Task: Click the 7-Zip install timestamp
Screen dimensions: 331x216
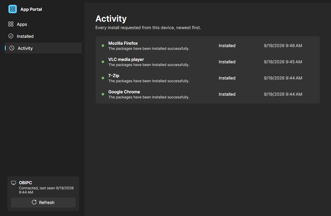Action: coord(283,78)
